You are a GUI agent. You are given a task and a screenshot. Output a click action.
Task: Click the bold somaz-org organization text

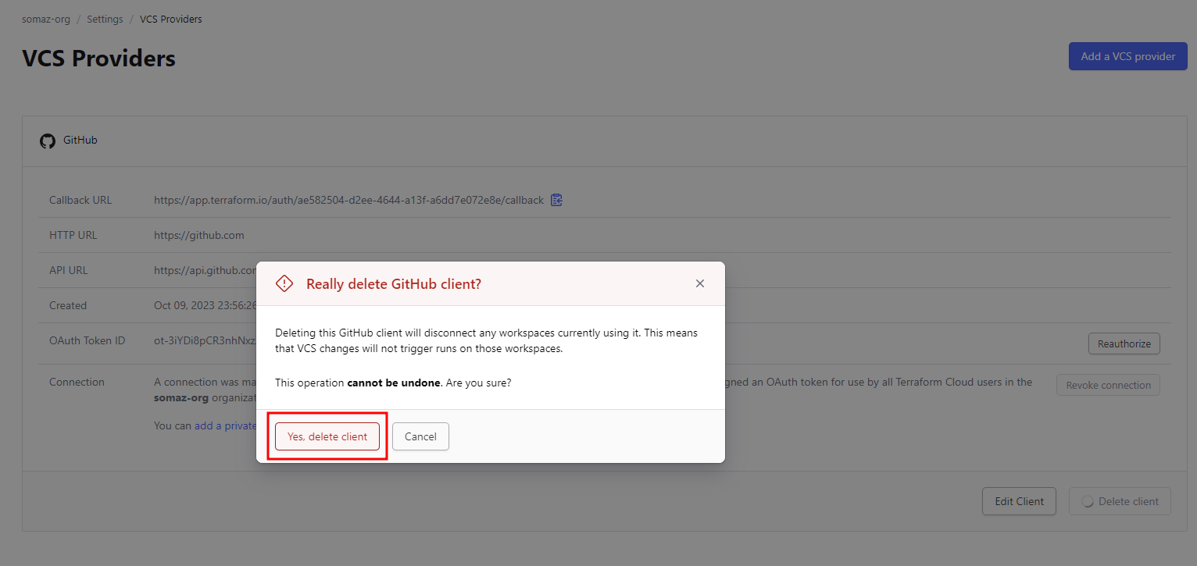181,397
